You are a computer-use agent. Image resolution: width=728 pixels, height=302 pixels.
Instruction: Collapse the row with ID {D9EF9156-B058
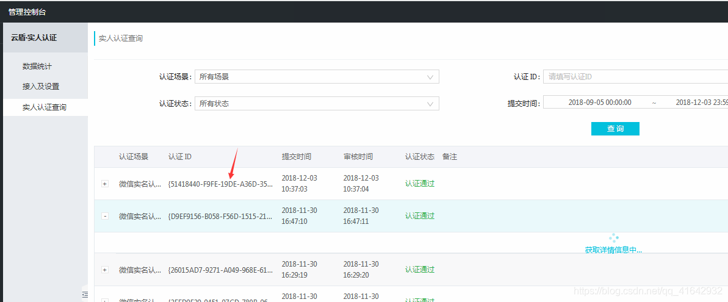point(104,216)
